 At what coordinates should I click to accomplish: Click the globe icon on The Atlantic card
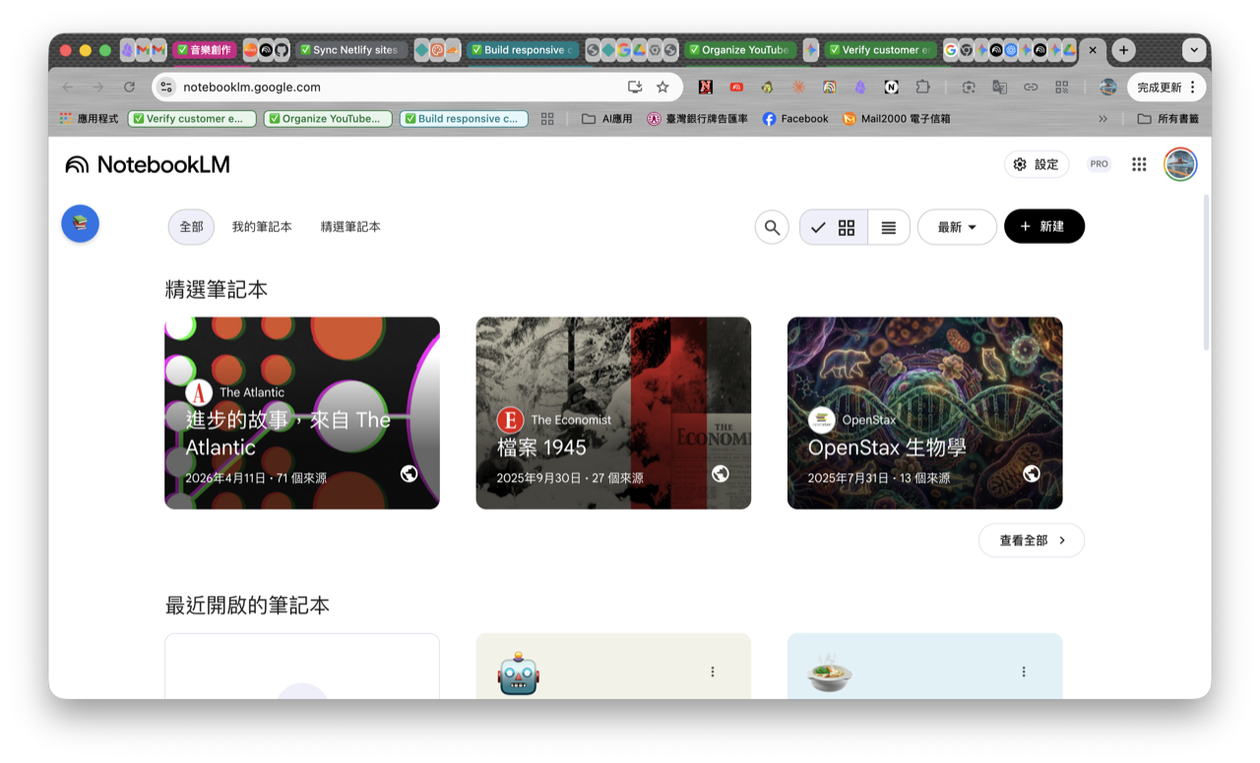click(x=409, y=474)
